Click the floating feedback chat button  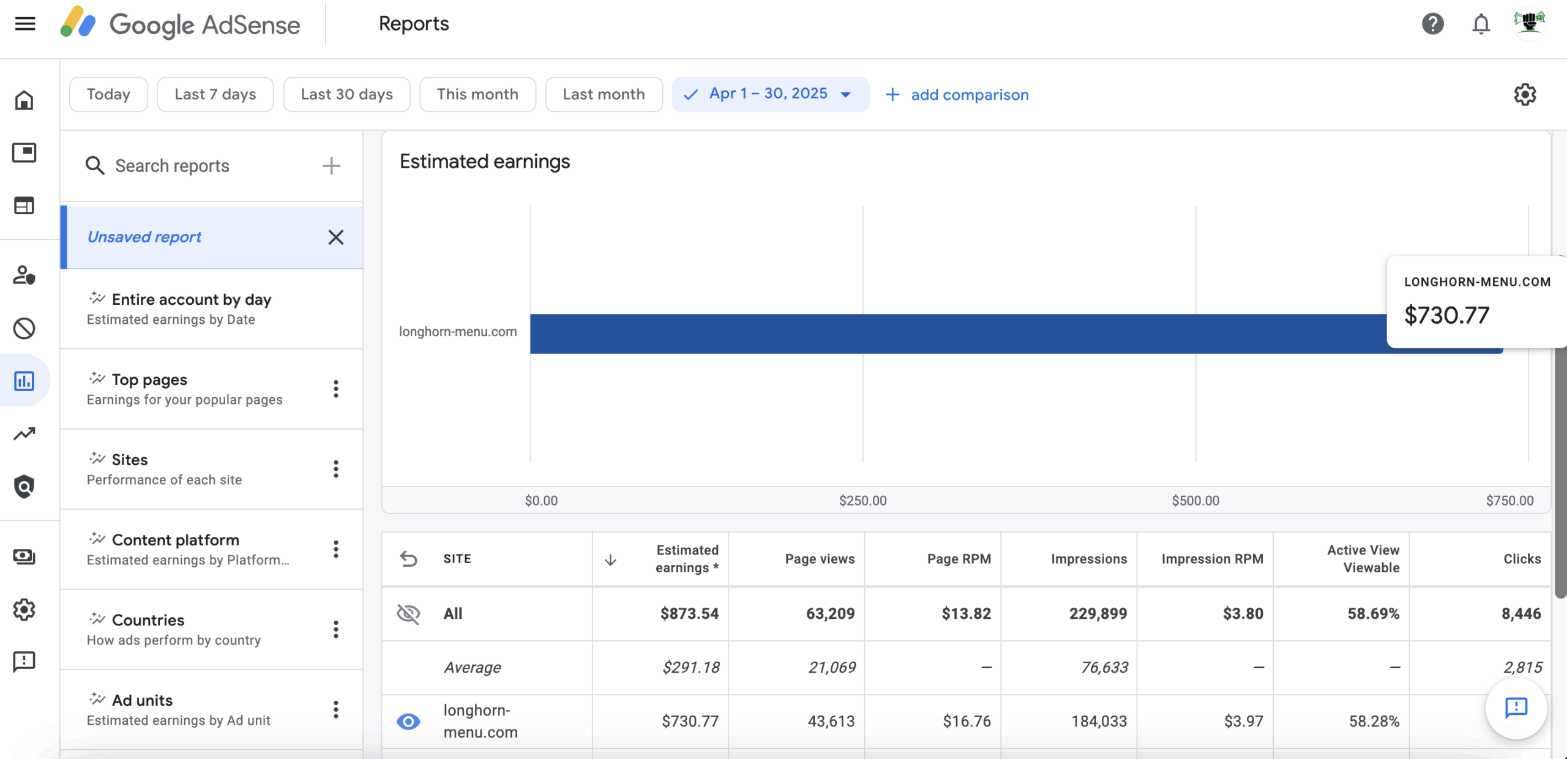tap(1516, 708)
